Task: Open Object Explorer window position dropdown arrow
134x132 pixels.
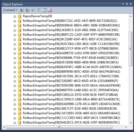Action: click(x=123, y=4)
